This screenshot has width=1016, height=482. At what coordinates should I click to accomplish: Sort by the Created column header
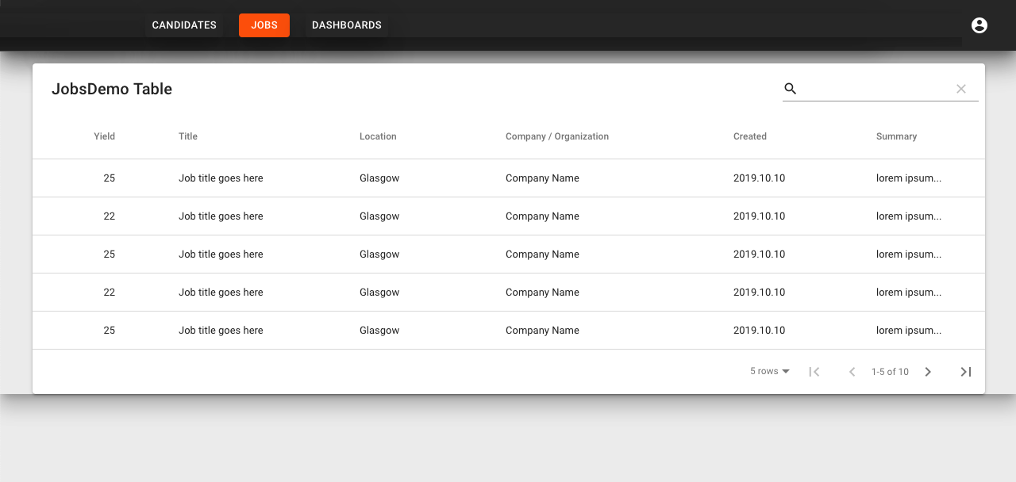tap(750, 136)
